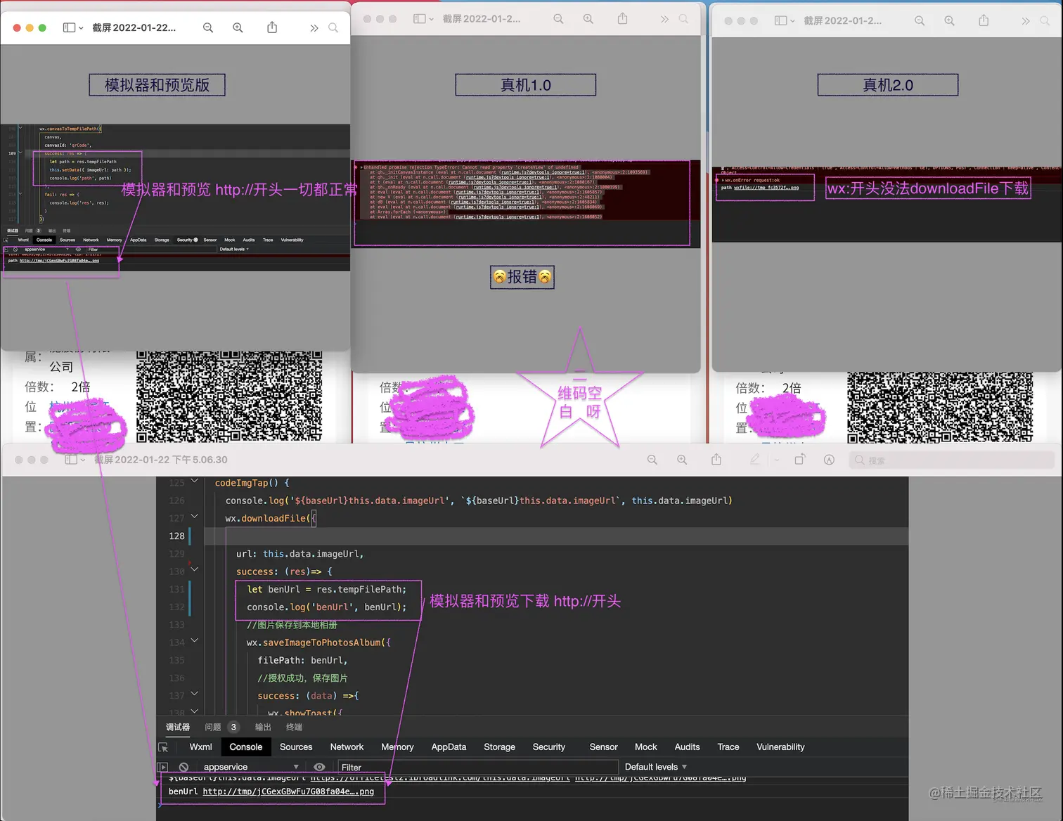This screenshot has width=1063, height=821.
Task: Open the Audits devtools tab
Action: pos(687,747)
